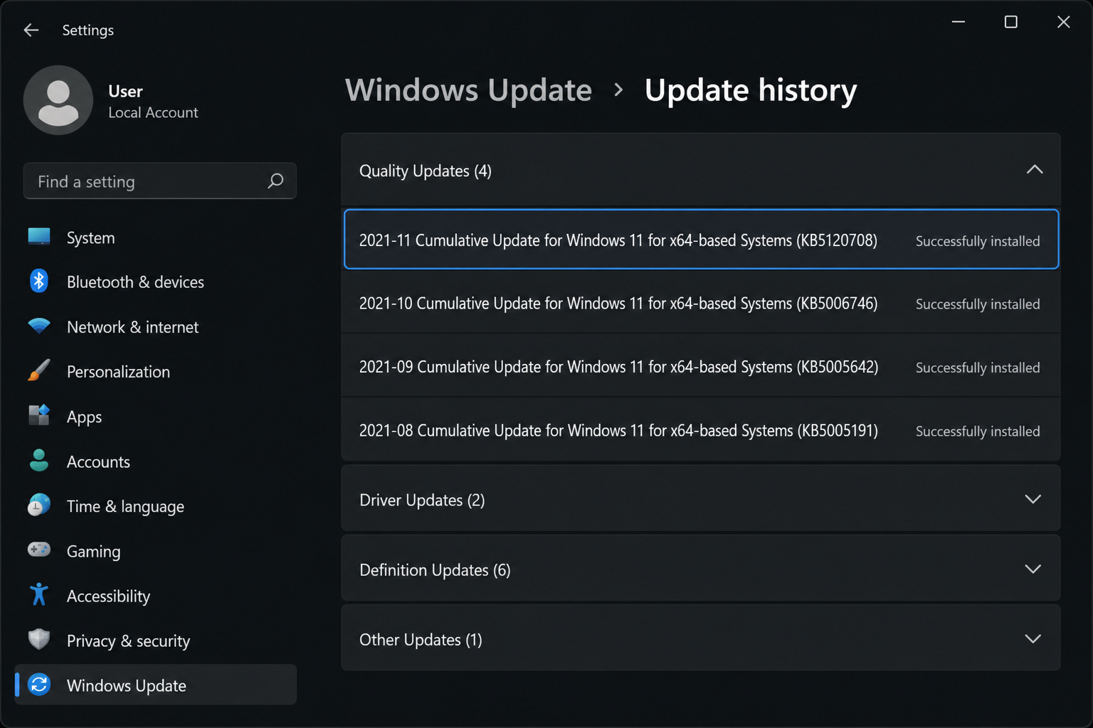1093x728 pixels.
Task: Click the Personalization paintbrush icon
Action: click(x=39, y=370)
